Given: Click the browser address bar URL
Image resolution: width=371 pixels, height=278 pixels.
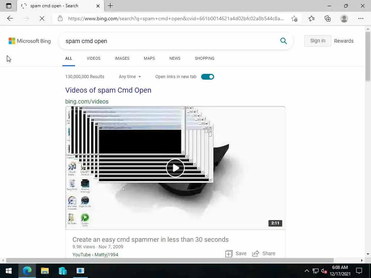Looking at the screenshot, I should pyautogui.click(x=176, y=18).
